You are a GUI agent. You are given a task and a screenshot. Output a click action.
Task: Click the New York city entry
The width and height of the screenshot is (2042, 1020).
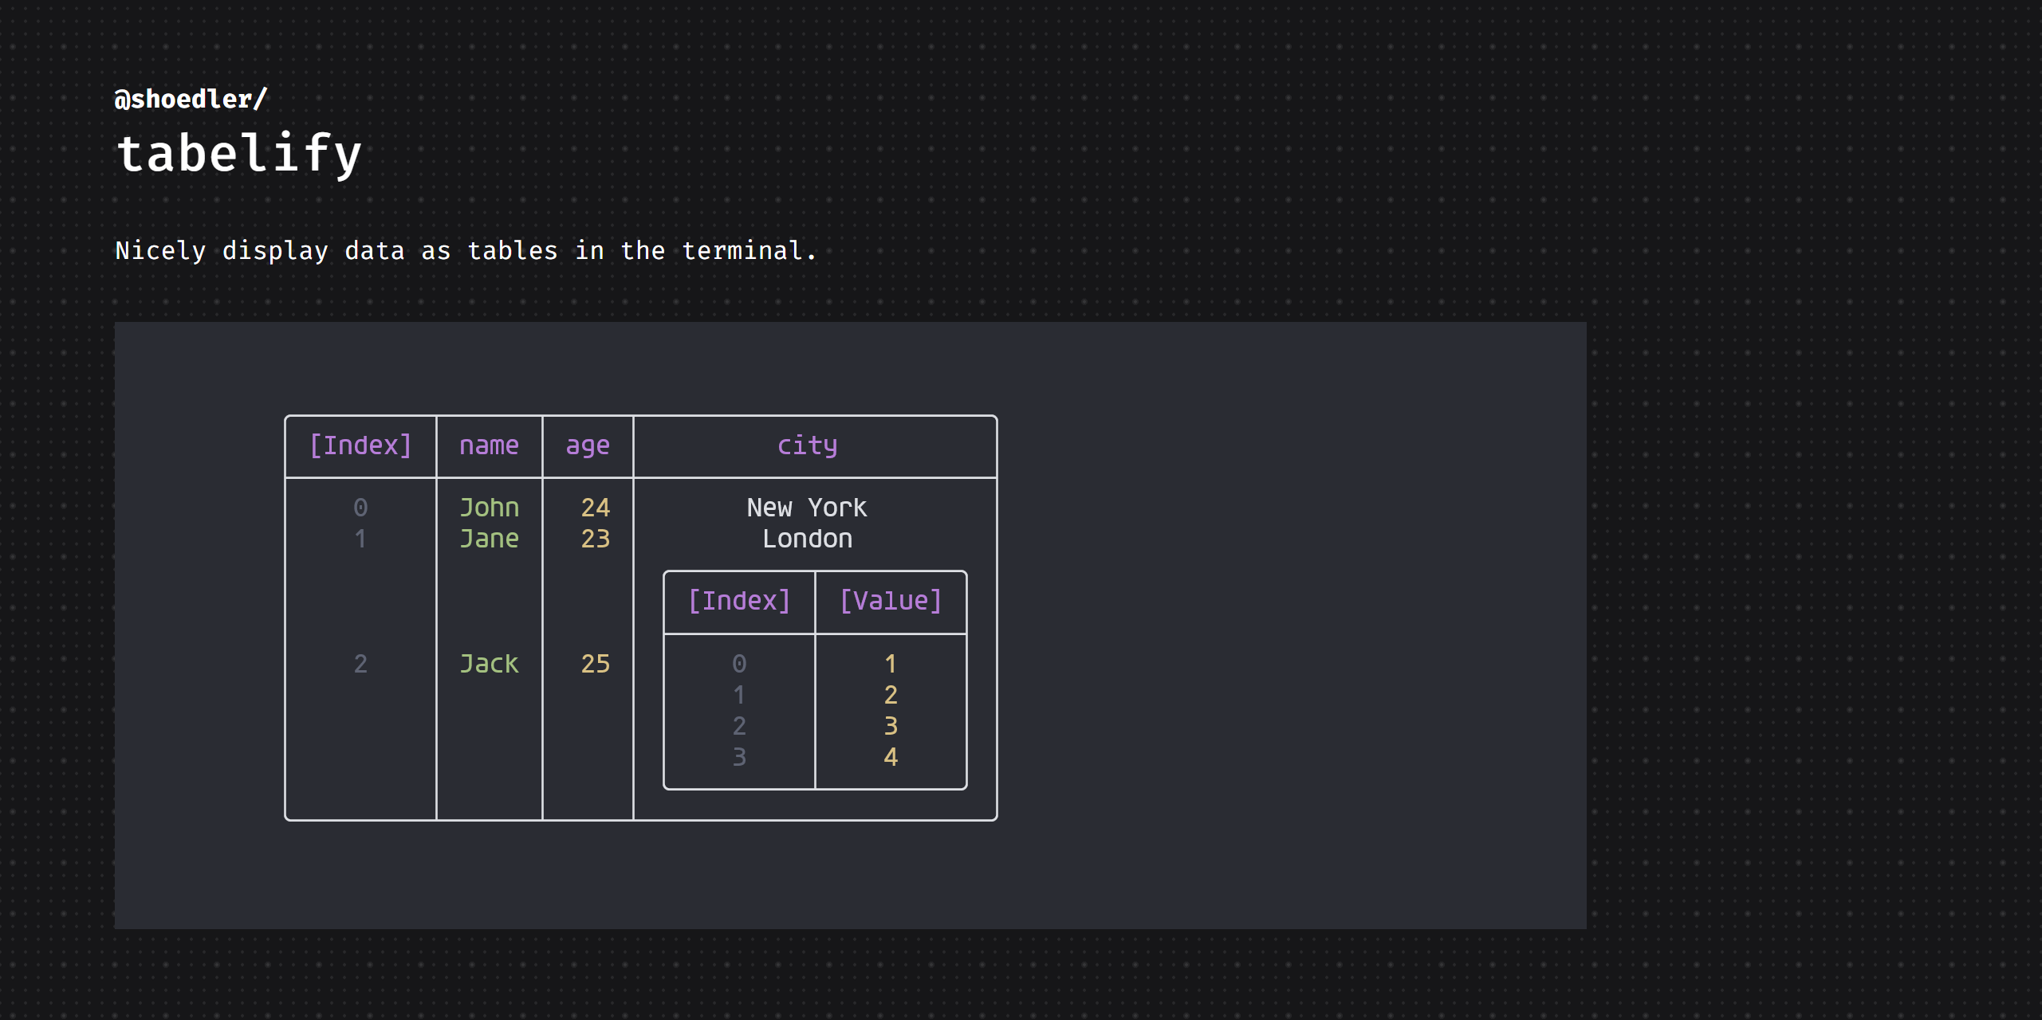(x=806, y=507)
